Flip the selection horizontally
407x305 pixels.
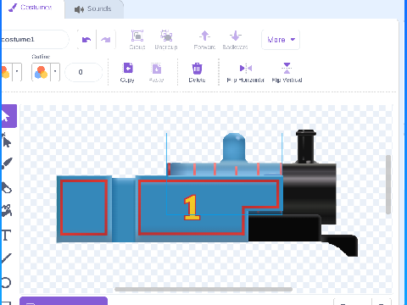tap(246, 73)
